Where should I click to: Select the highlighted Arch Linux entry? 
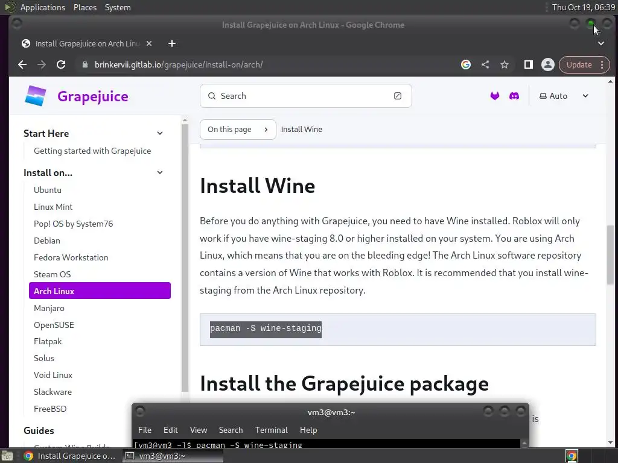100,291
